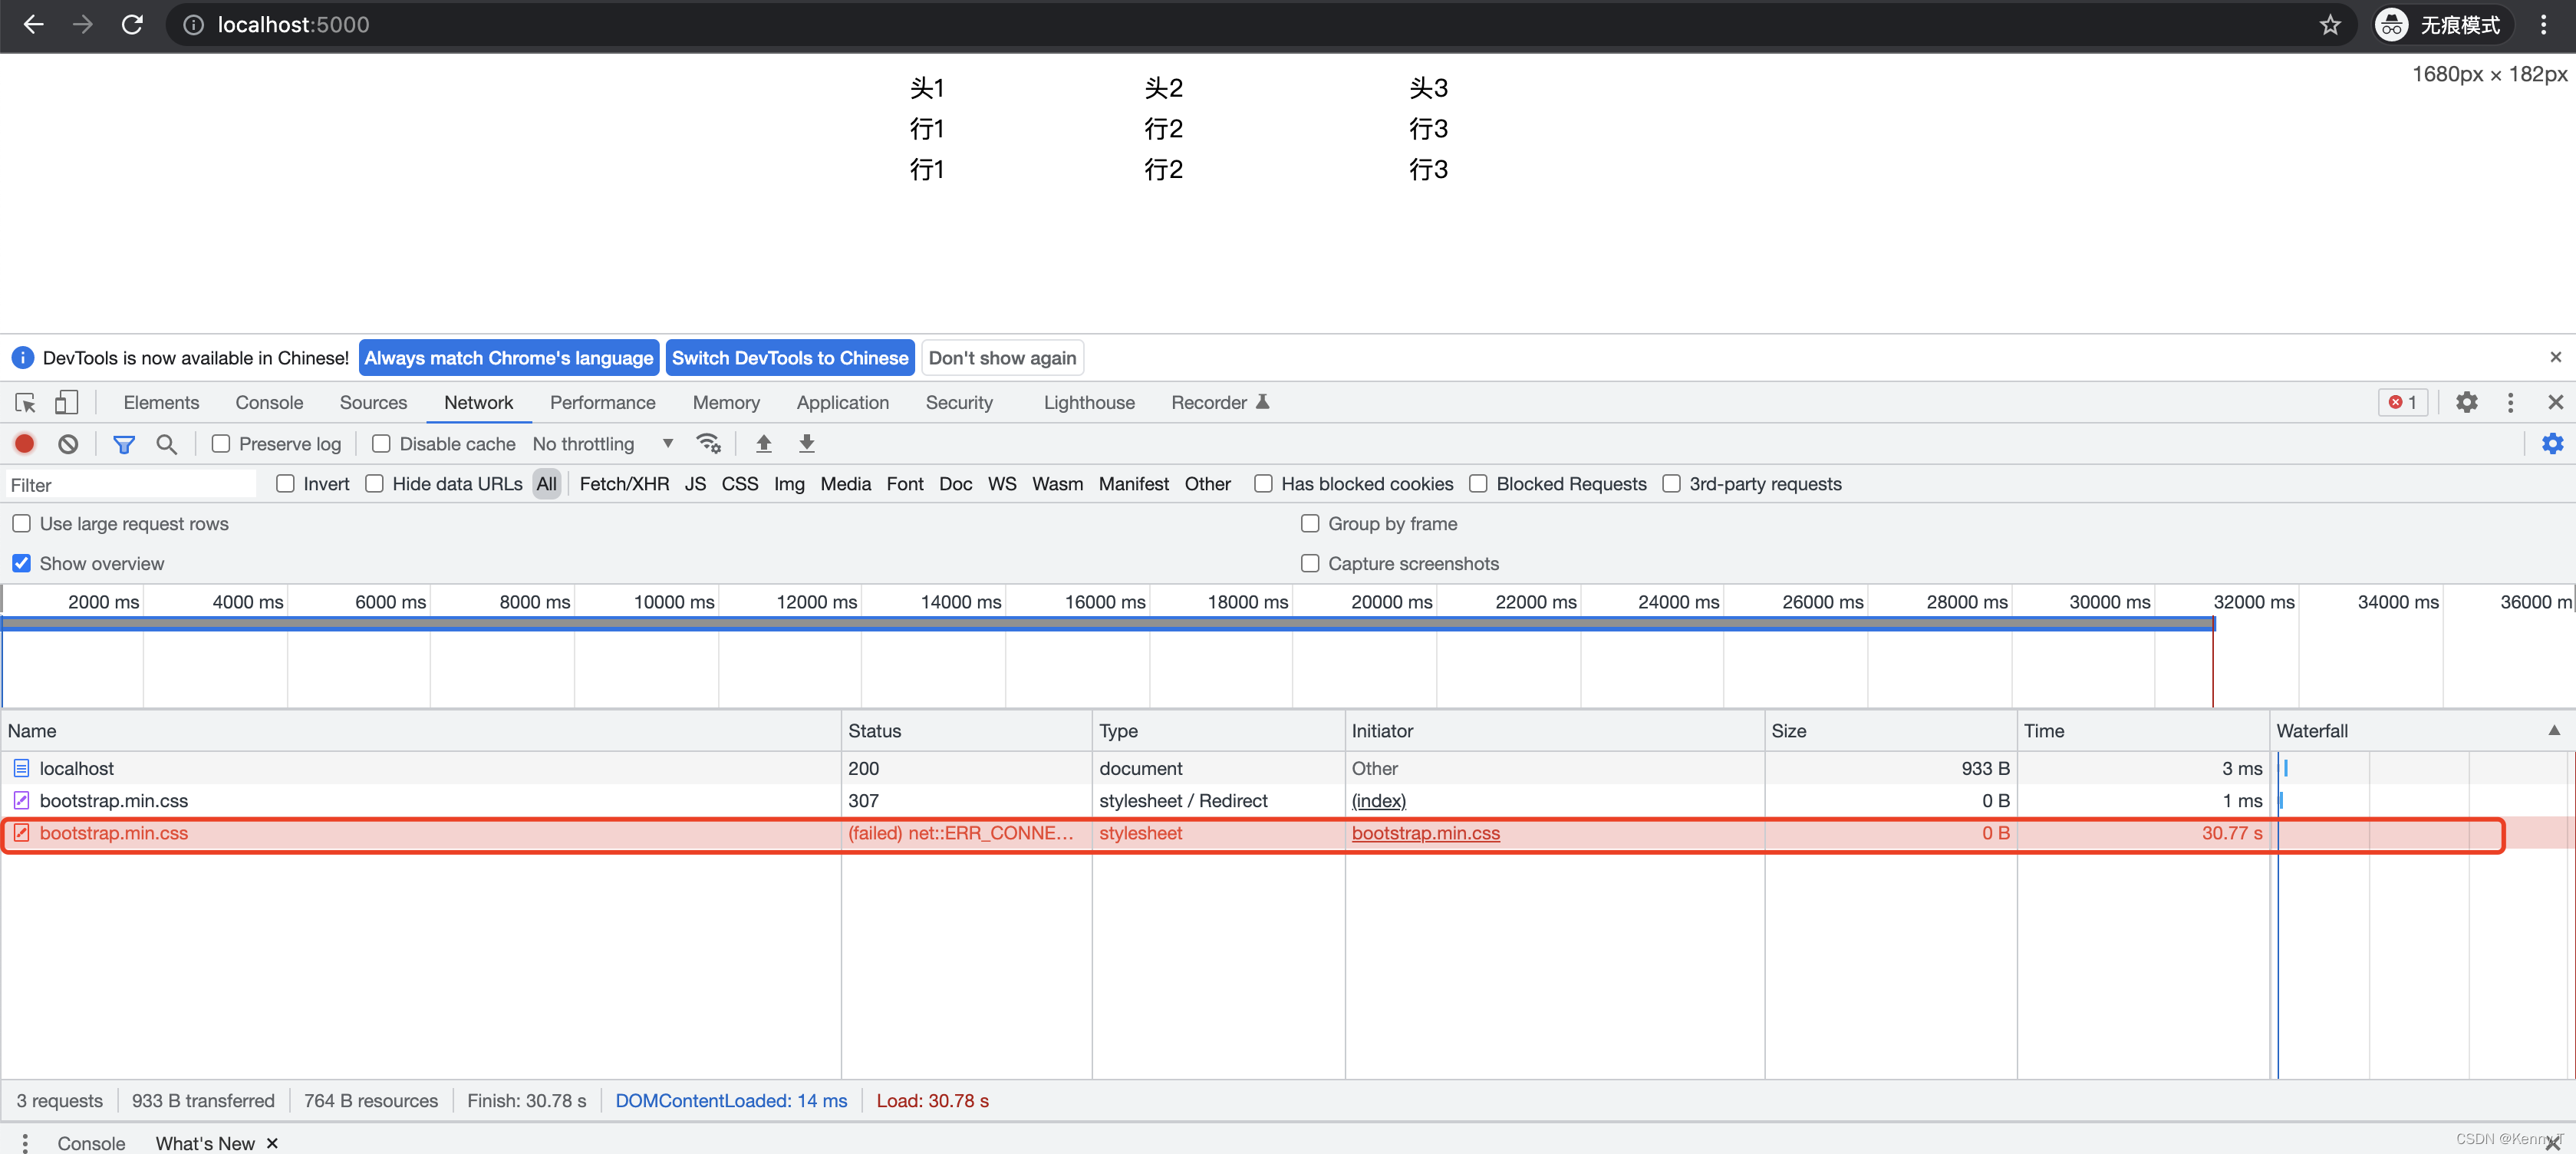Uncheck the Show overview checkbox
The width and height of the screenshot is (2576, 1154).
[x=21, y=563]
